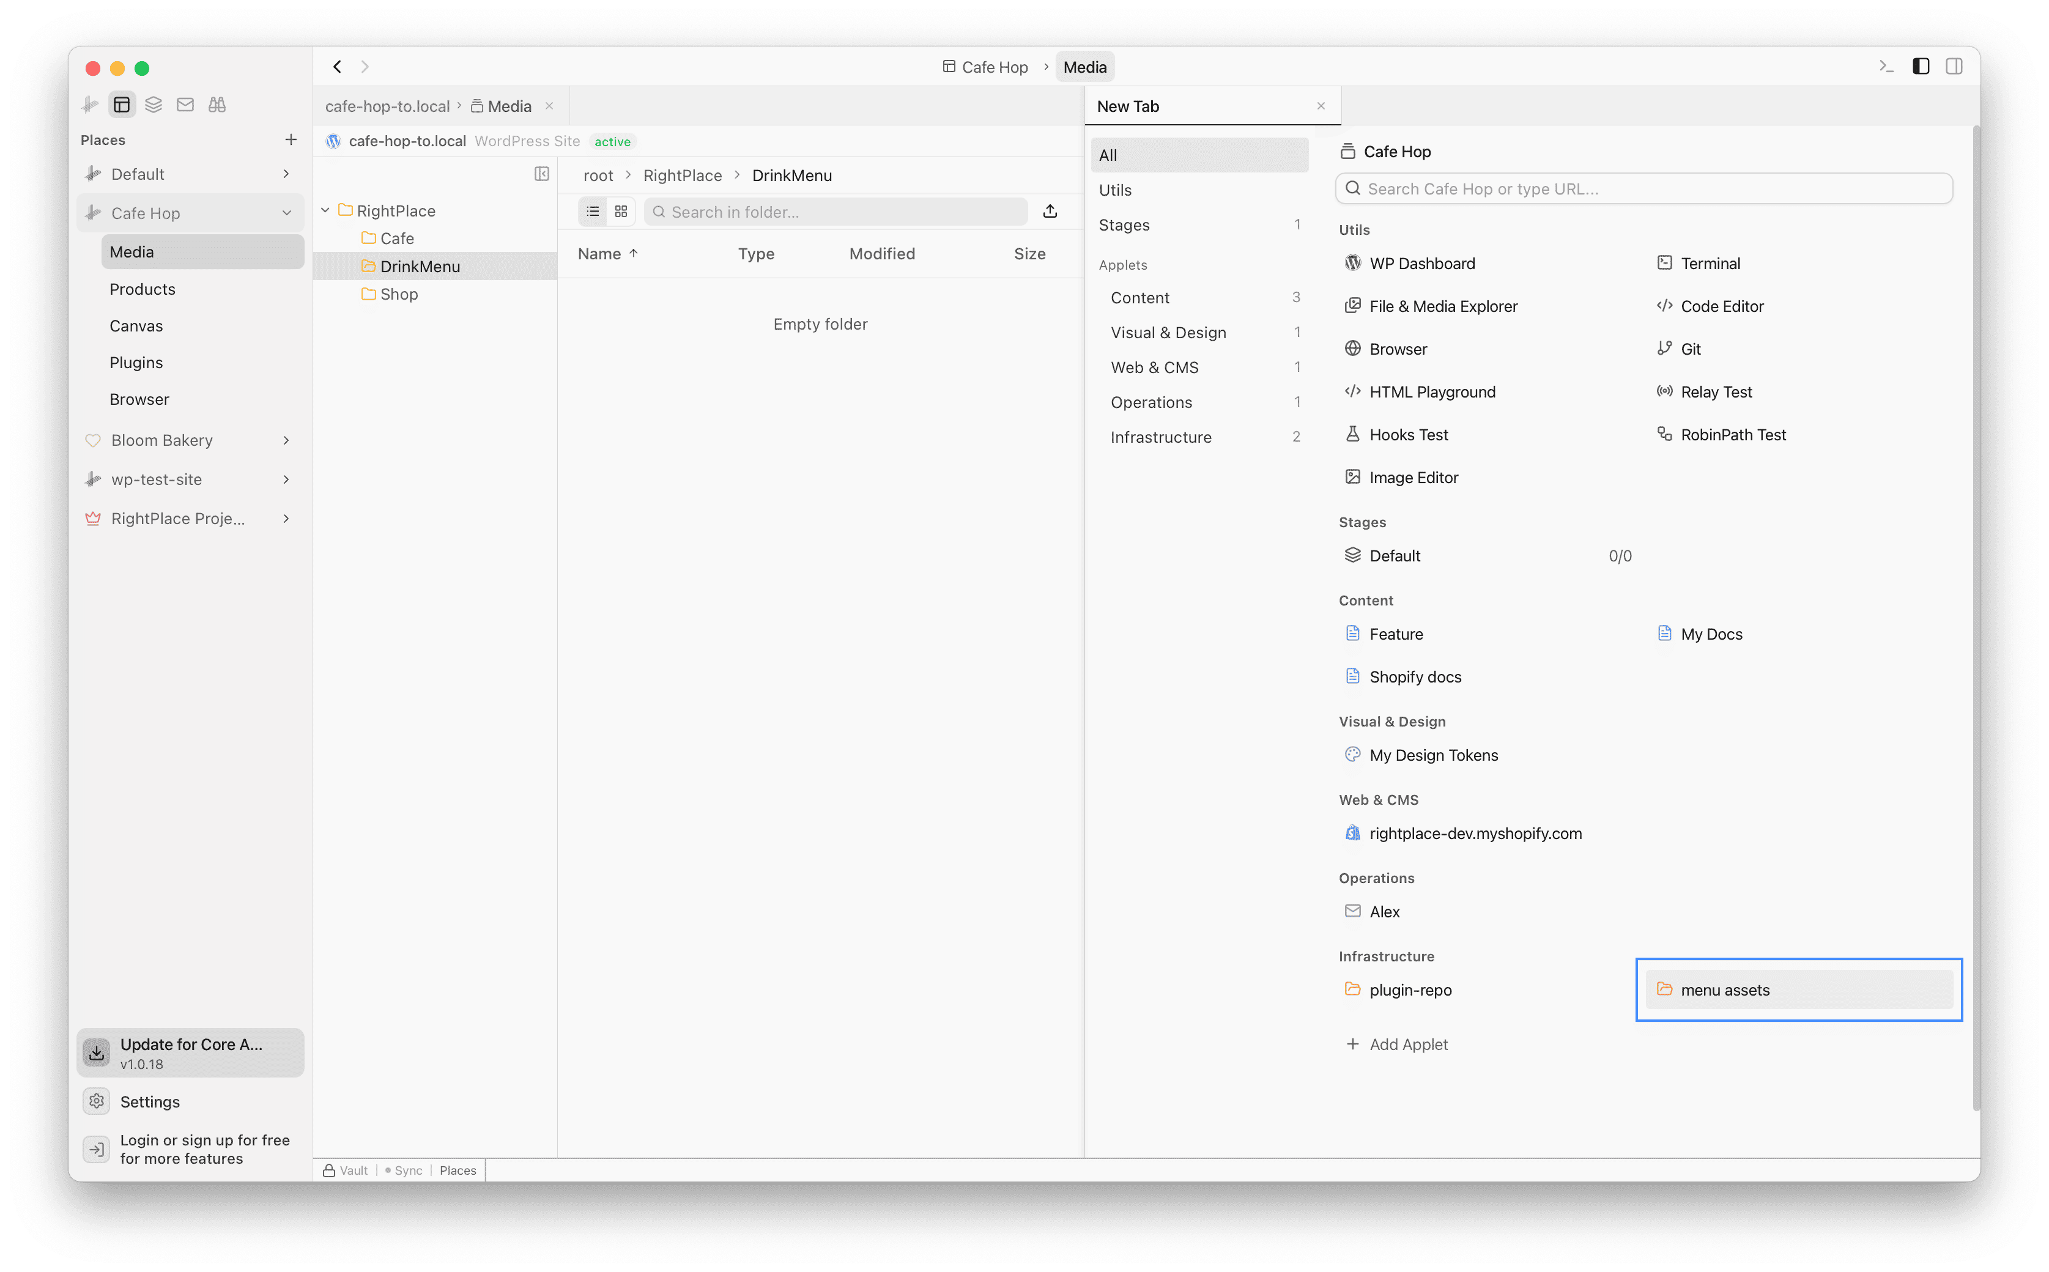Expand the Default place
The height and width of the screenshot is (1272, 2049).
pos(286,174)
